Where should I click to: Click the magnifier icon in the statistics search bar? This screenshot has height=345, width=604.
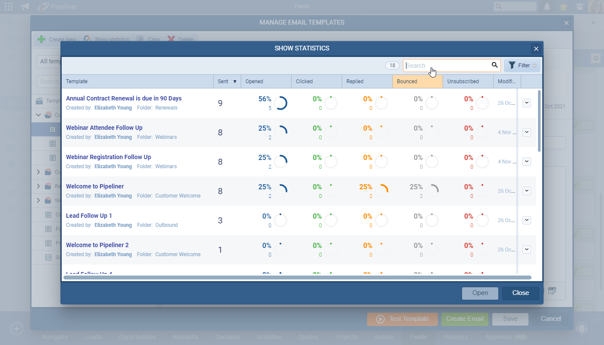[x=494, y=65]
